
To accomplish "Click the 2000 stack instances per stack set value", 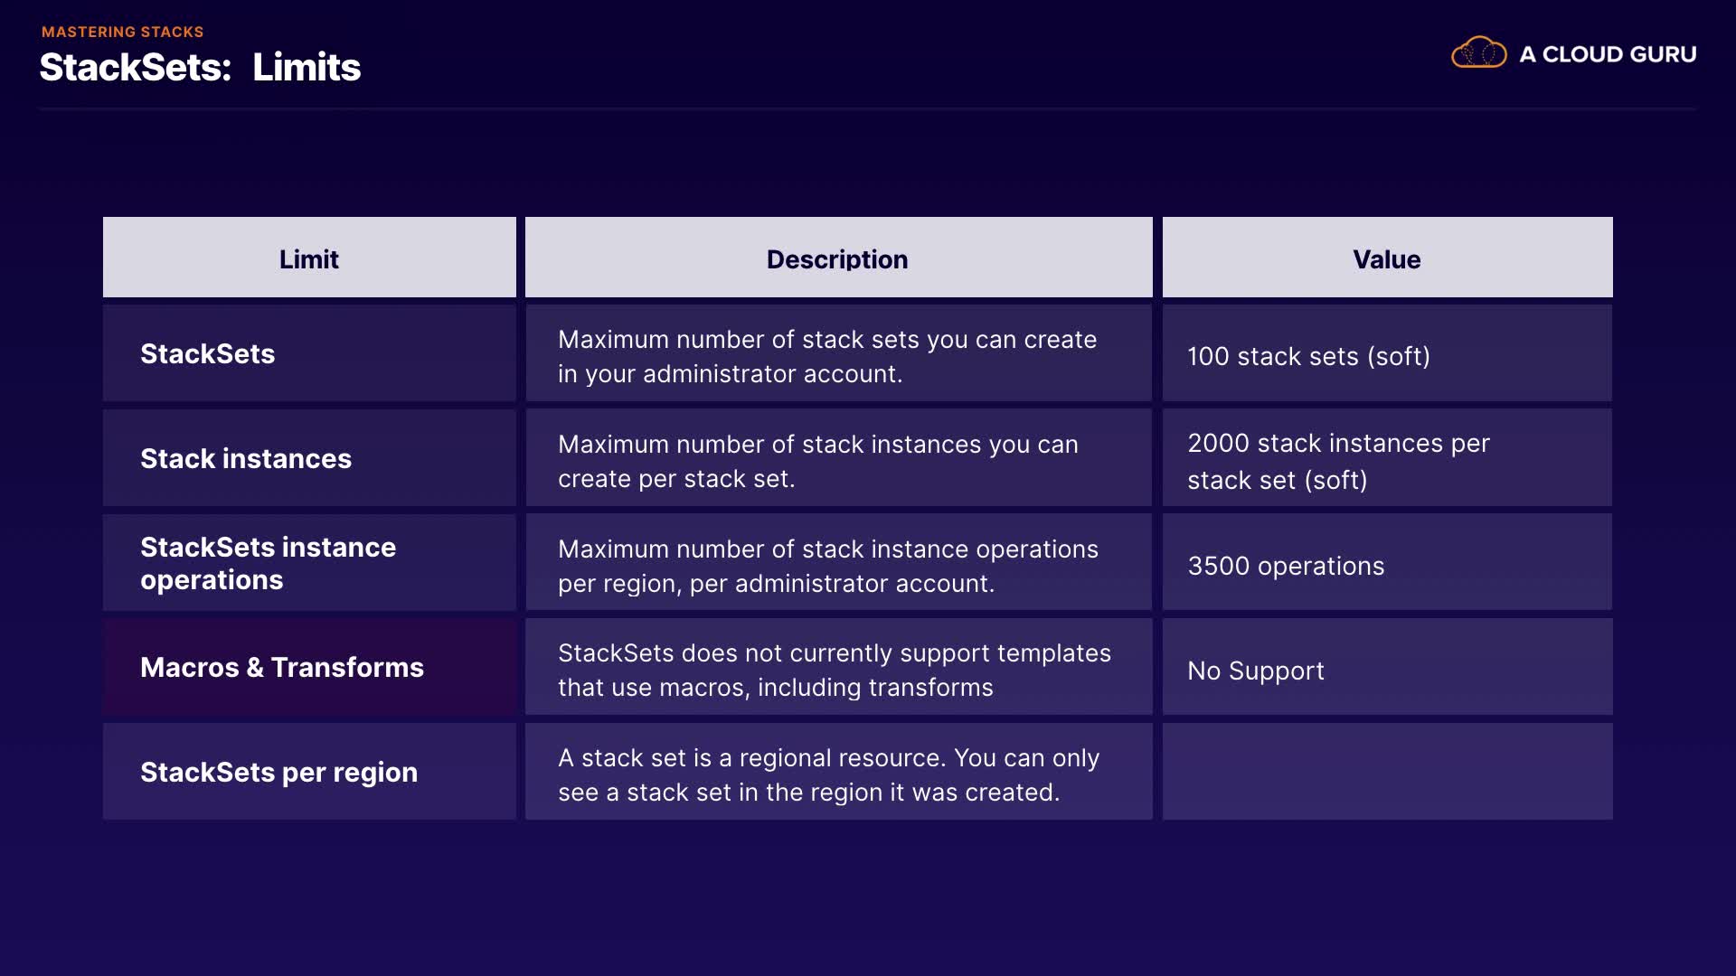I will [x=1338, y=461].
